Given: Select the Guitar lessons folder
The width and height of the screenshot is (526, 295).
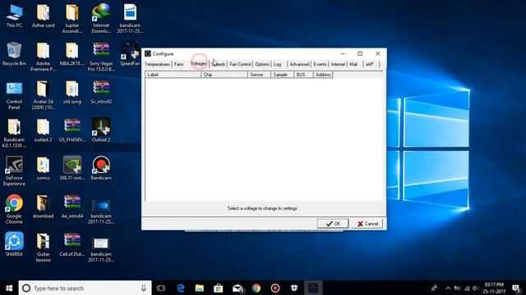Looking at the screenshot, I should point(43,247).
